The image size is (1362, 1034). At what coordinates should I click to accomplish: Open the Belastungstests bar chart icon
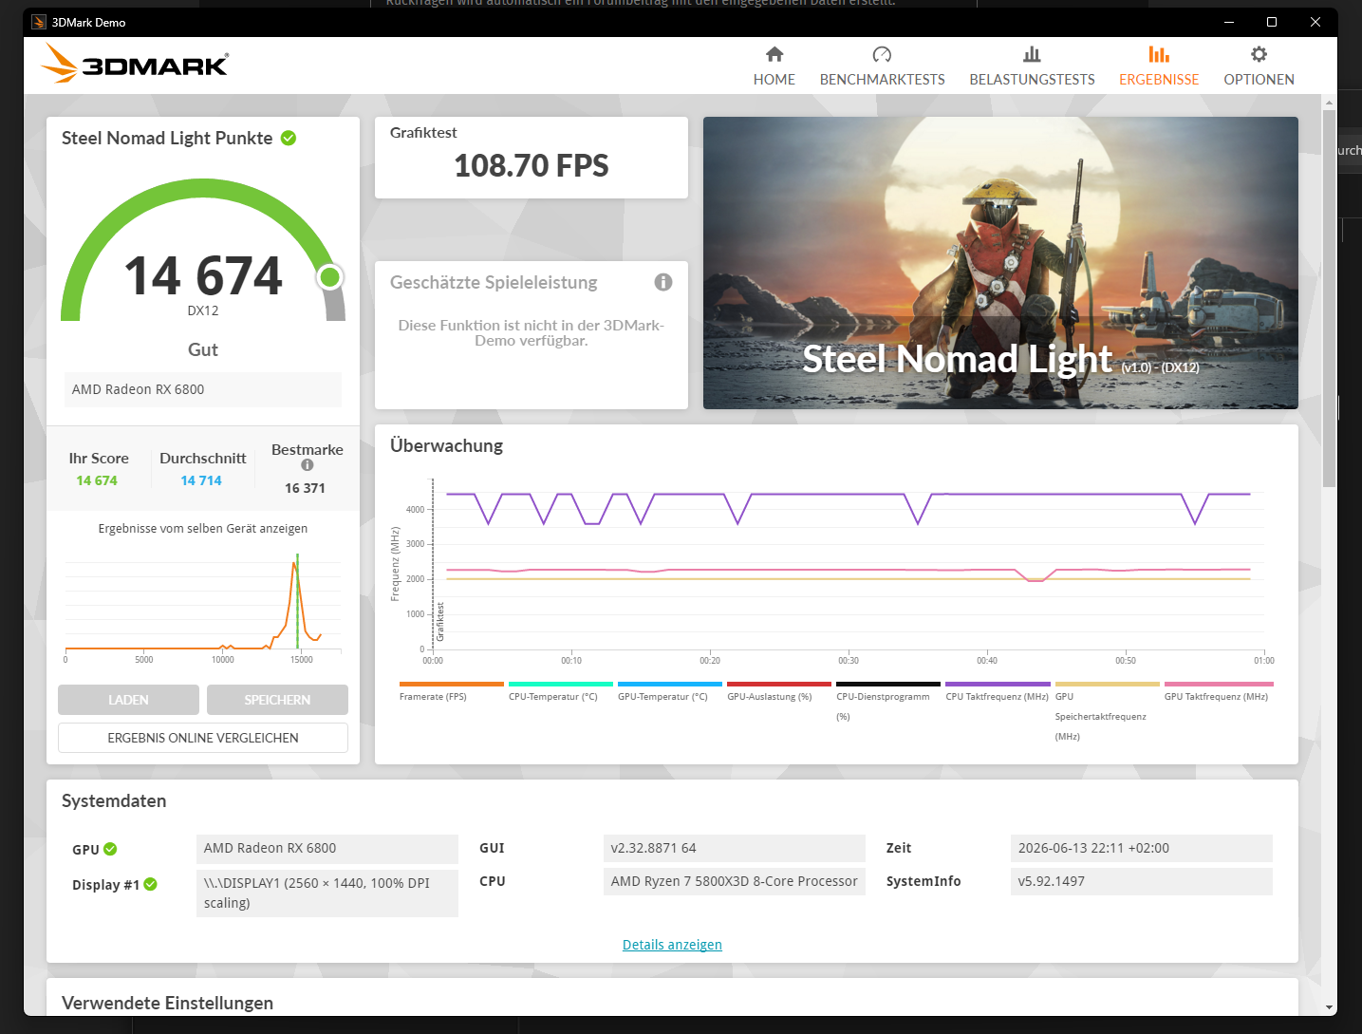(x=1032, y=54)
